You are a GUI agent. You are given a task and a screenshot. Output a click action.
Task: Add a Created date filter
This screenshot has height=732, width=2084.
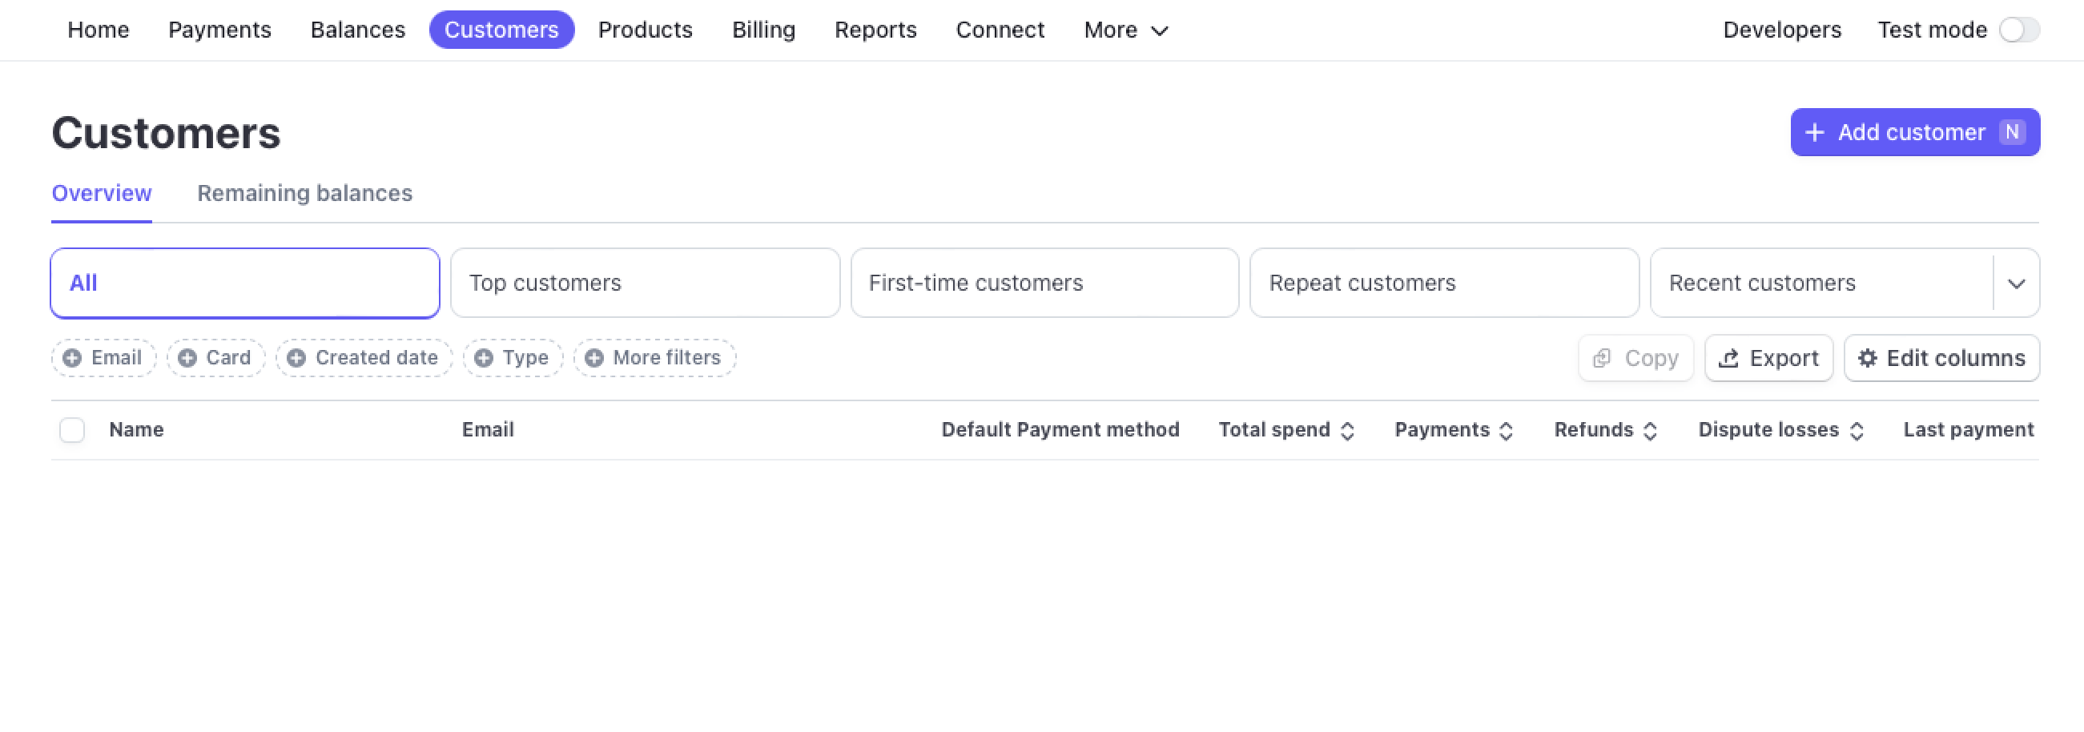coord(363,356)
